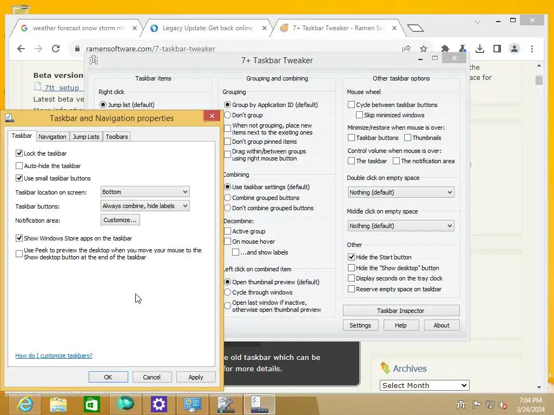Check Don't group pinned items
Image resolution: width=554 pixels, height=415 pixels.
228,142
